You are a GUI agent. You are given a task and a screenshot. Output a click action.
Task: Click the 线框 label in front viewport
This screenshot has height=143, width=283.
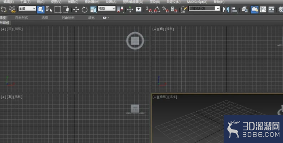point(169,29)
